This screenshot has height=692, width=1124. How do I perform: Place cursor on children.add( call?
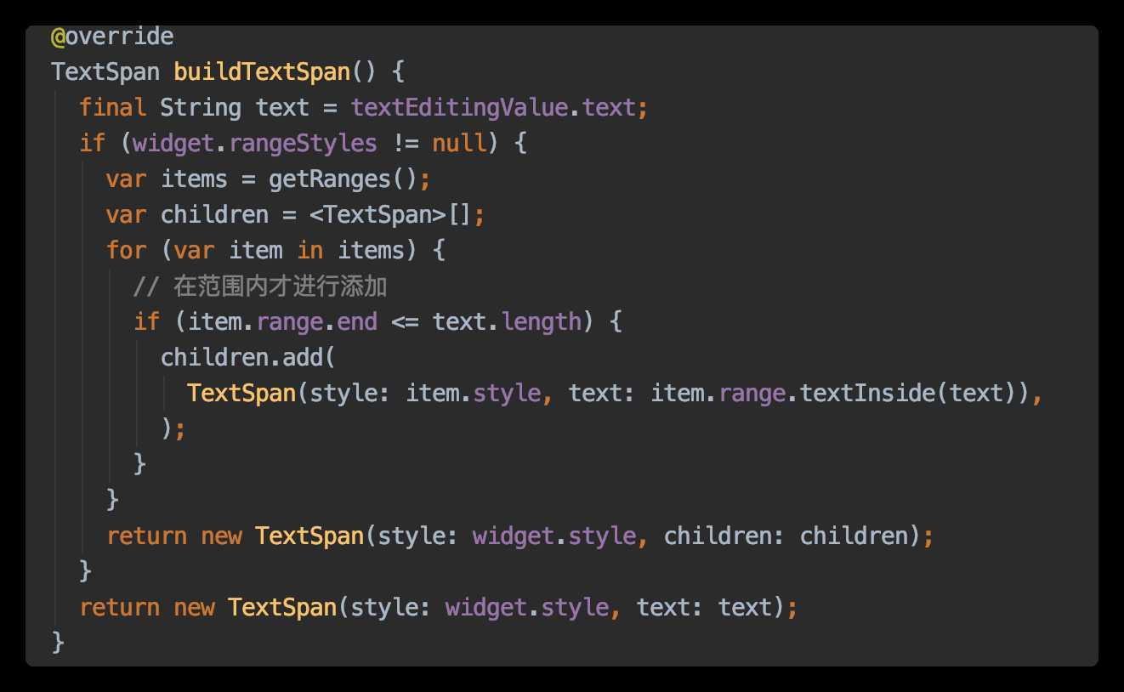click(x=248, y=357)
